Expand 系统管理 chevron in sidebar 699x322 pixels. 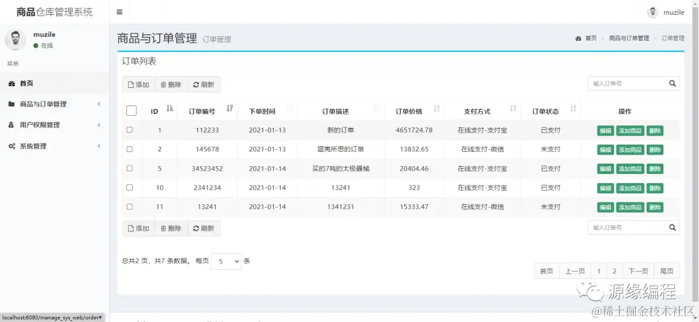click(x=99, y=146)
